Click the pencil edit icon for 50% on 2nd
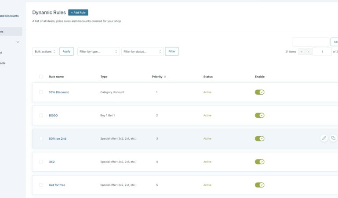338x198 pixels. click(324, 138)
